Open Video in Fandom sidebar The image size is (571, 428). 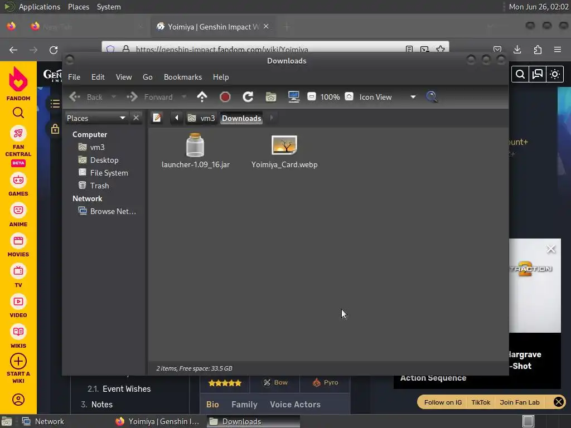click(18, 307)
